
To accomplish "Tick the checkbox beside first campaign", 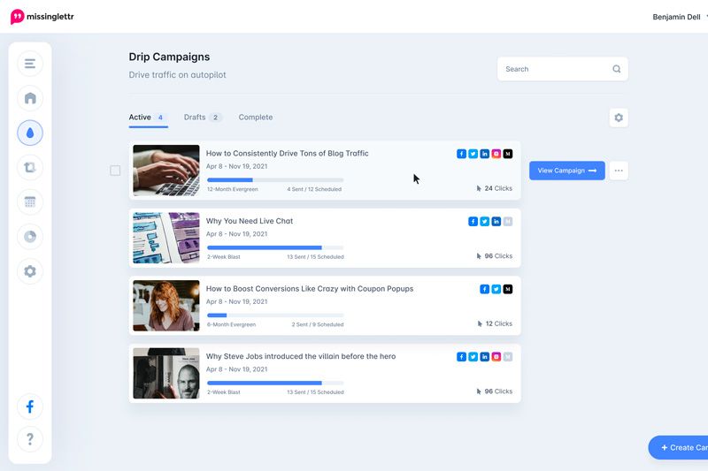I will (x=115, y=171).
